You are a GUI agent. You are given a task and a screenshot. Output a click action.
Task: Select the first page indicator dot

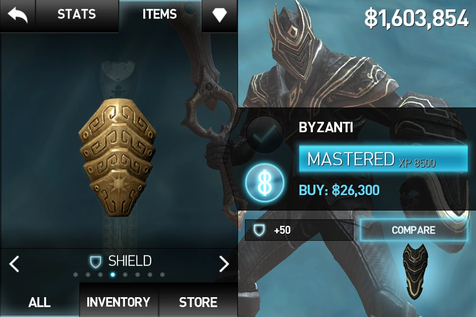point(75,274)
